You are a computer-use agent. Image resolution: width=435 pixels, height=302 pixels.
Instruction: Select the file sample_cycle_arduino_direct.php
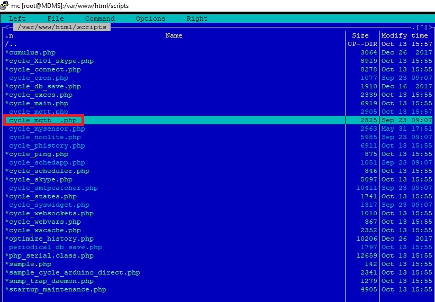coord(72,272)
